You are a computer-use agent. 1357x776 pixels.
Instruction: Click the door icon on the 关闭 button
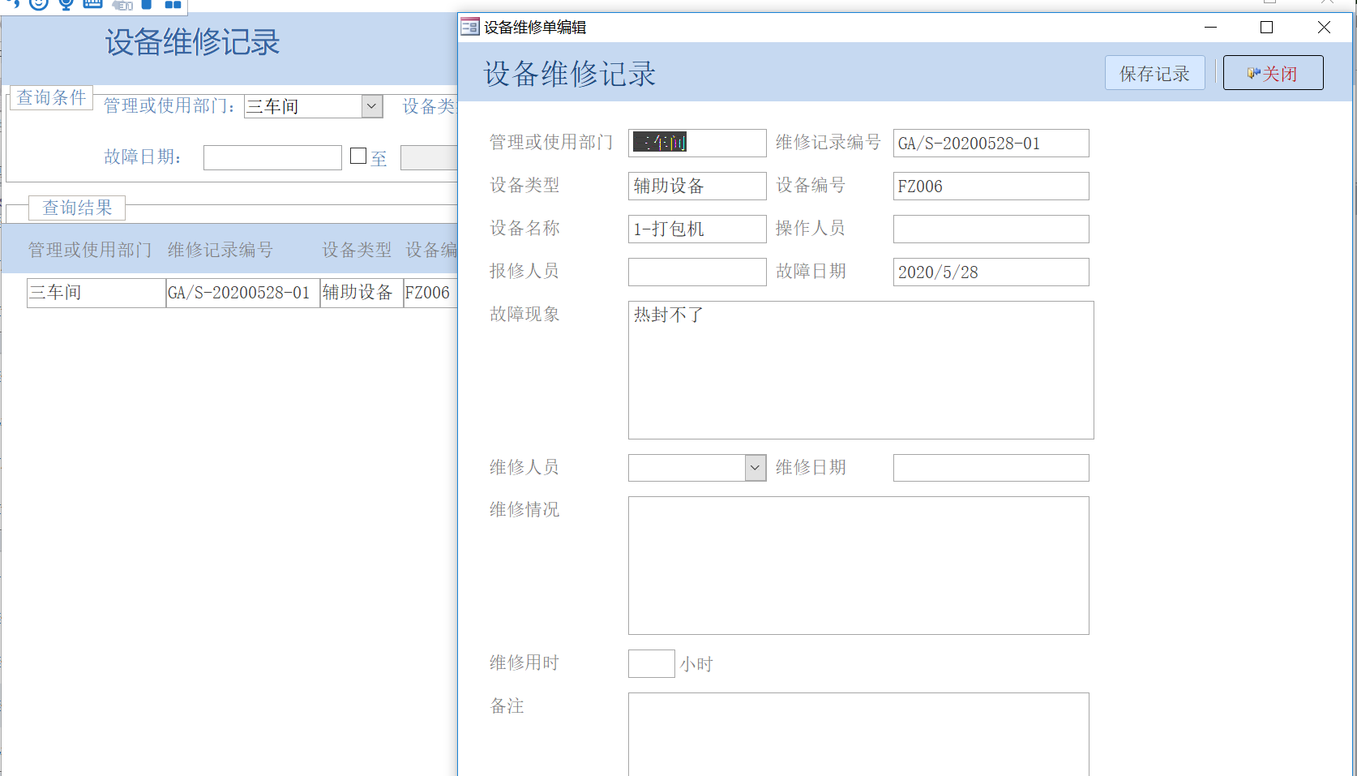[x=1253, y=74]
